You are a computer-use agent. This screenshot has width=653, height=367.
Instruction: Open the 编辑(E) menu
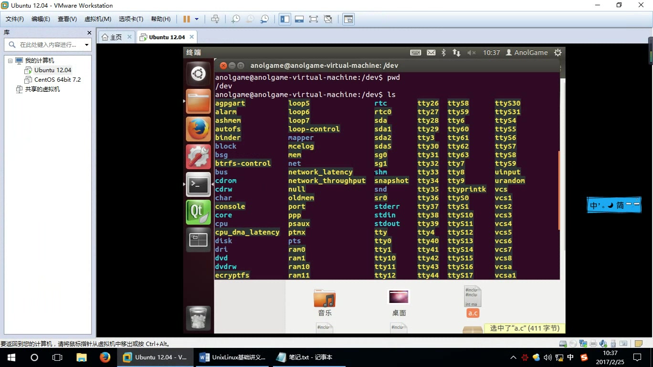(x=41, y=19)
